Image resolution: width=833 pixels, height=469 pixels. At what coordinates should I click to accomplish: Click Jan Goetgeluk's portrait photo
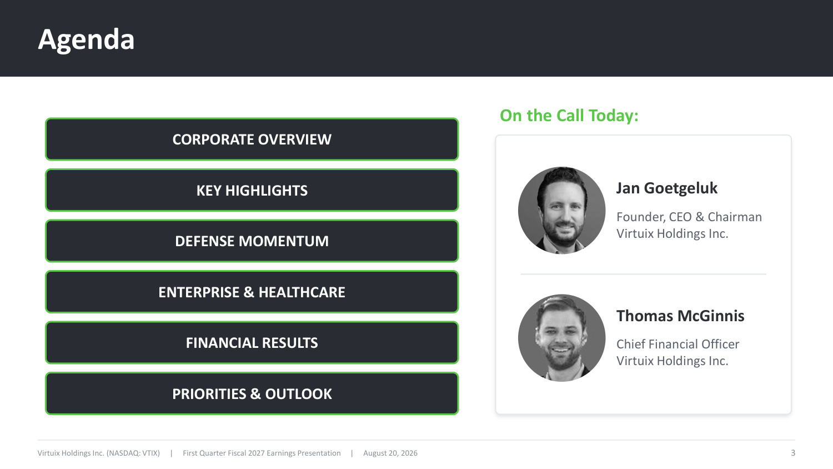pos(561,211)
